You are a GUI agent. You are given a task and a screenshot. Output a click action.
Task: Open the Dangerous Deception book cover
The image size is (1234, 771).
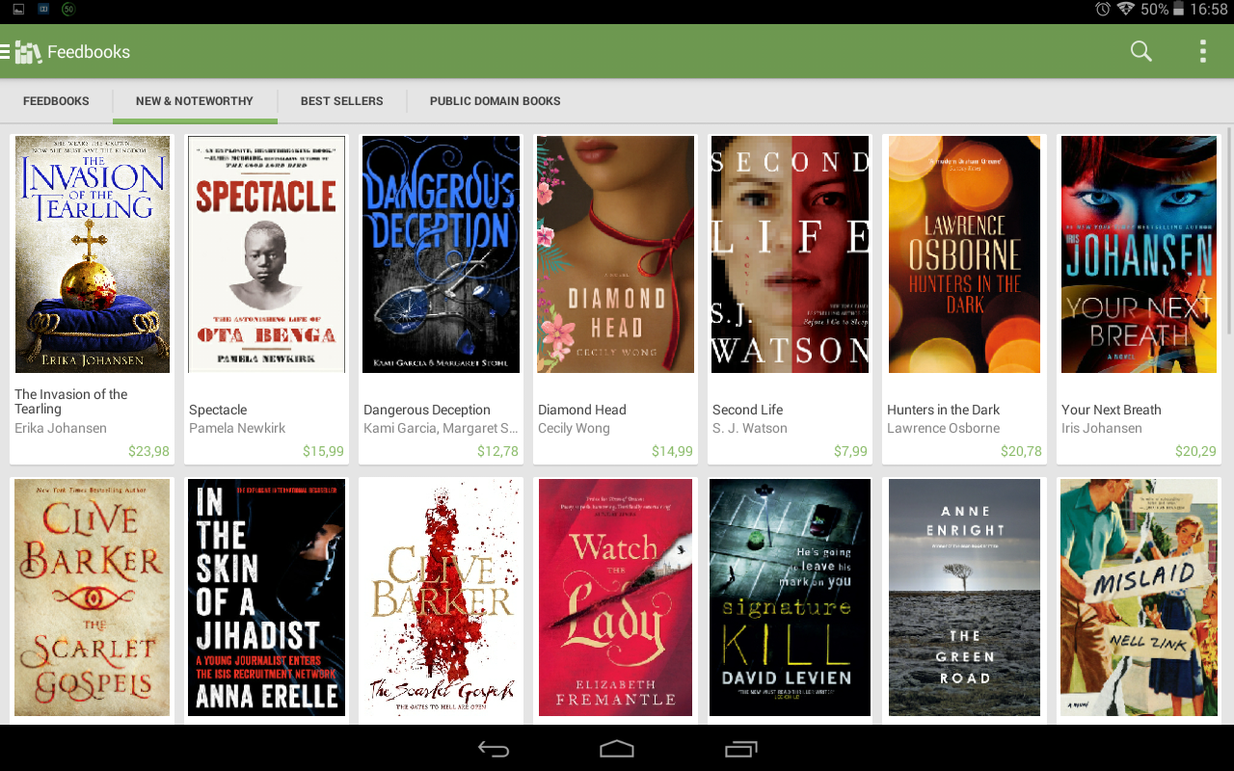442,254
